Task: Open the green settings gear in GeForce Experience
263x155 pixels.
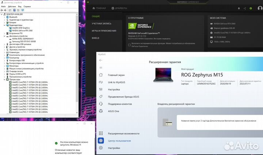Action: coord(251,8)
